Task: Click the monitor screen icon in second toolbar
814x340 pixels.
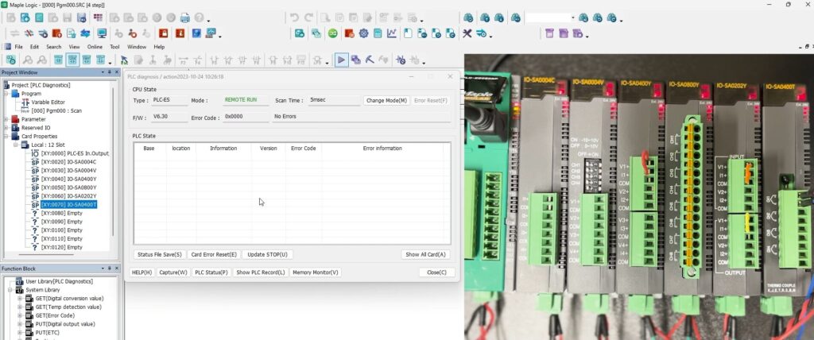Action: (102, 33)
